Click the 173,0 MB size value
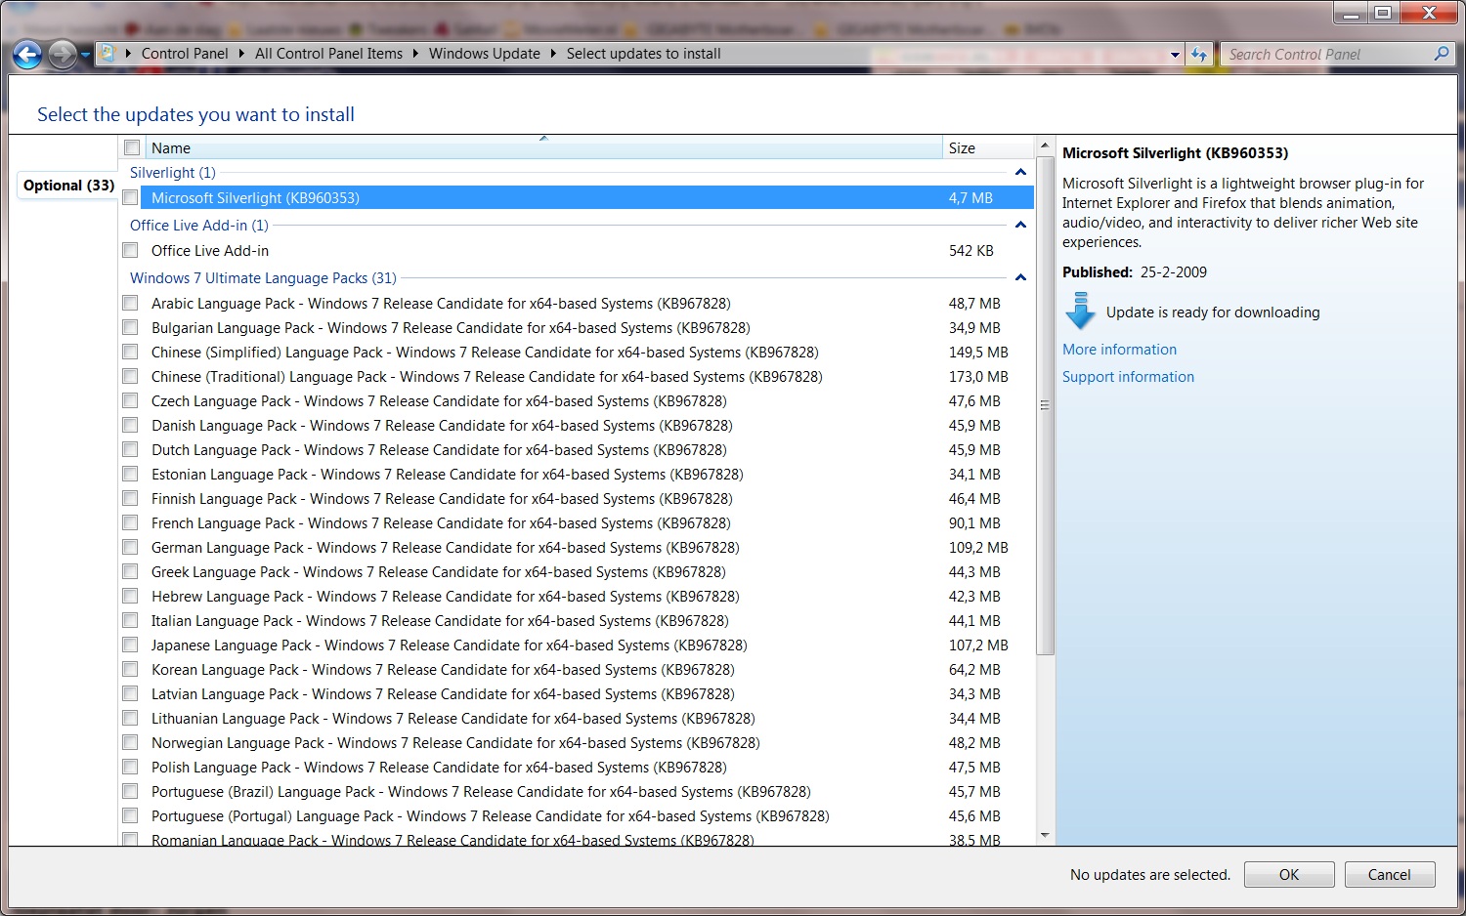The height and width of the screenshot is (916, 1466). click(978, 376)
